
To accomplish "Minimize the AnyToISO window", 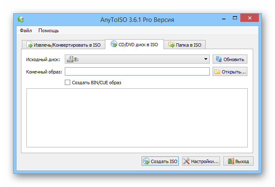I will 224,18.
